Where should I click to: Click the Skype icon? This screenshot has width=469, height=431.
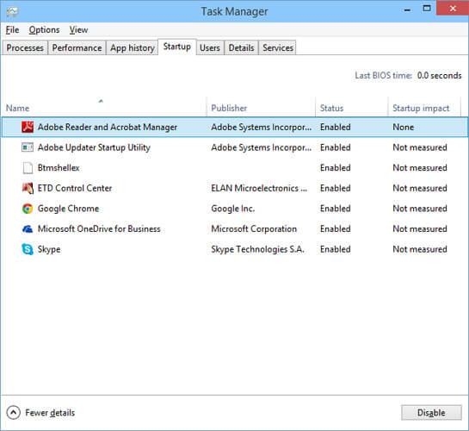28,249
